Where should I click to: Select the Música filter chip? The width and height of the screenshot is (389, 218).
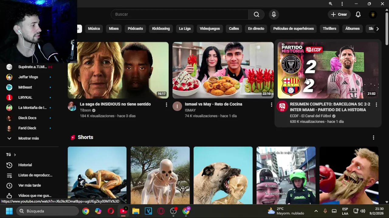tap(94, 28)
